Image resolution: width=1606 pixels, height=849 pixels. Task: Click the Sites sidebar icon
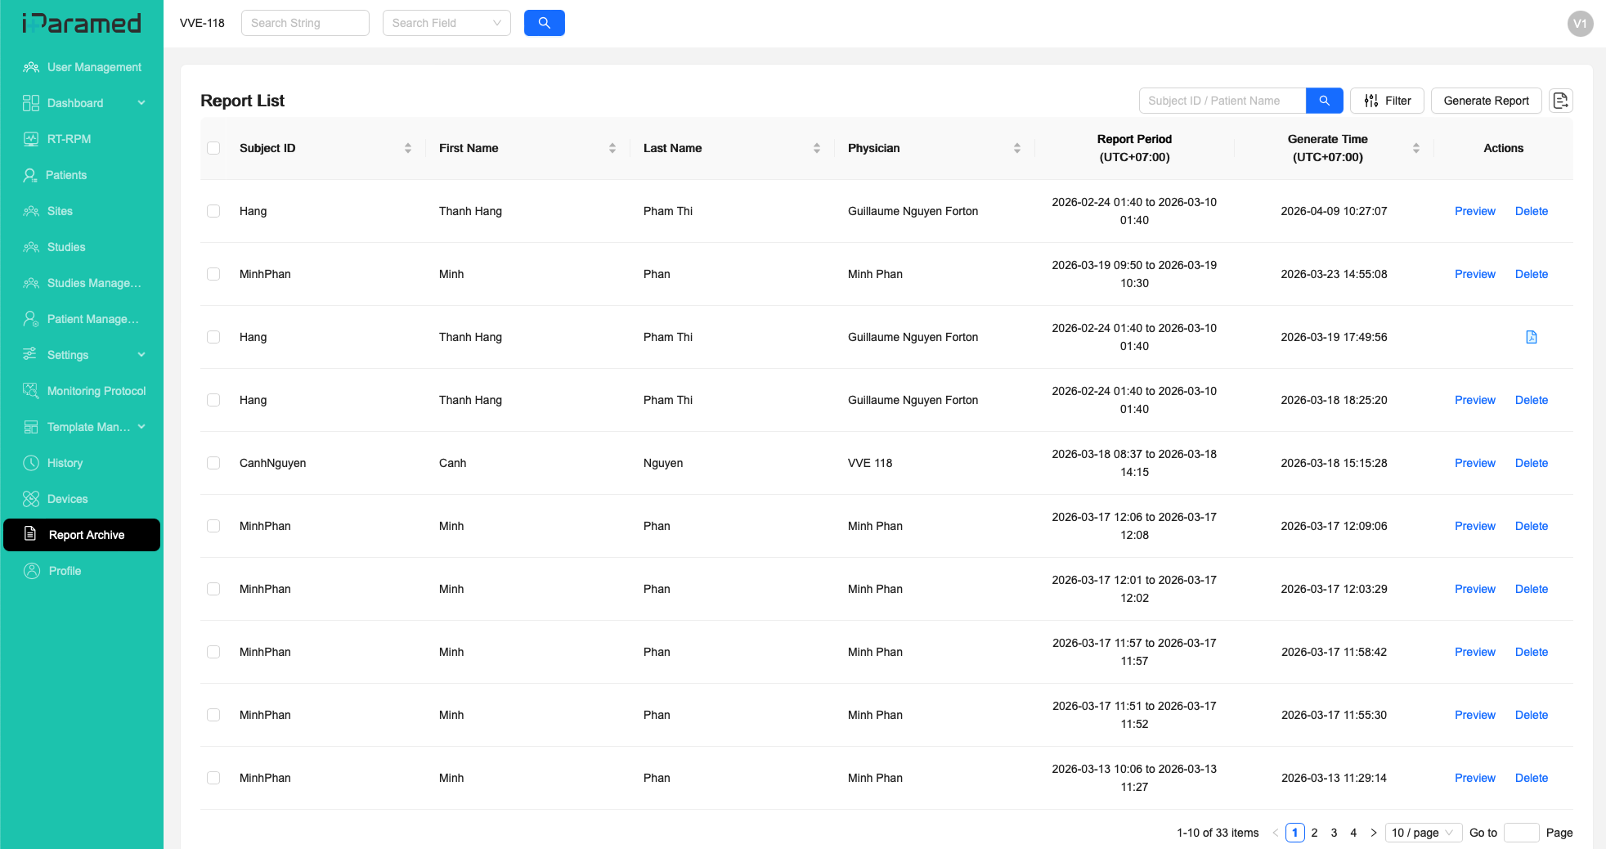click(31, 211)
